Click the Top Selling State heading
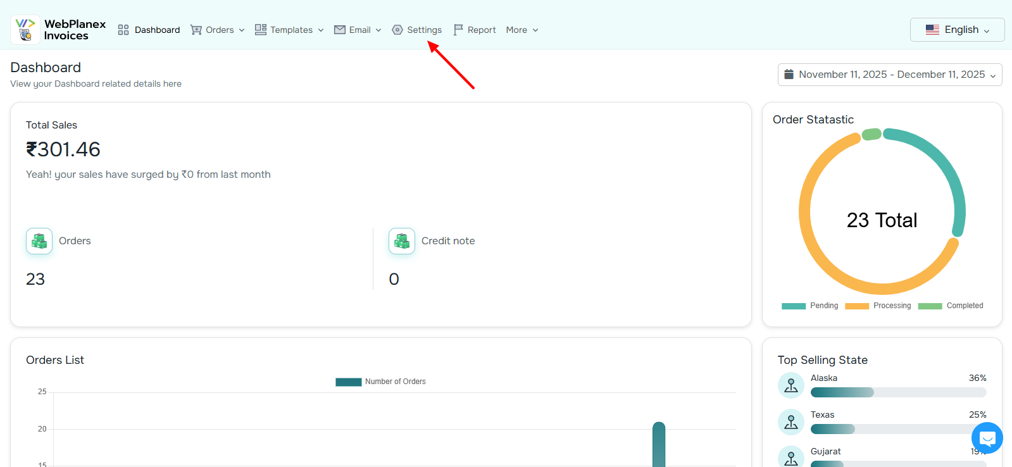Image resolution: width=1012 pixels, height=467 pixels. pyautogui.click(x=823, y=360)
